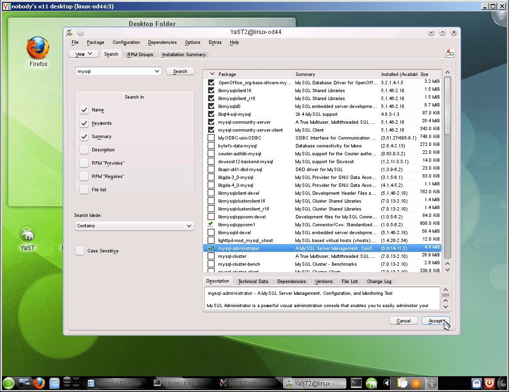Image resolution: width=509 pixels, height=392 pixels.
Task: Click the auto-install status icon for libmysqlcppconn1
Action: (x=211, y=224)
